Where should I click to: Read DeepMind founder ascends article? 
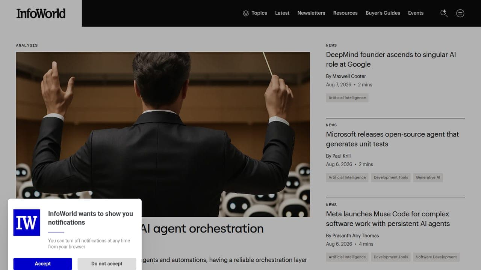tap(391, 59)
